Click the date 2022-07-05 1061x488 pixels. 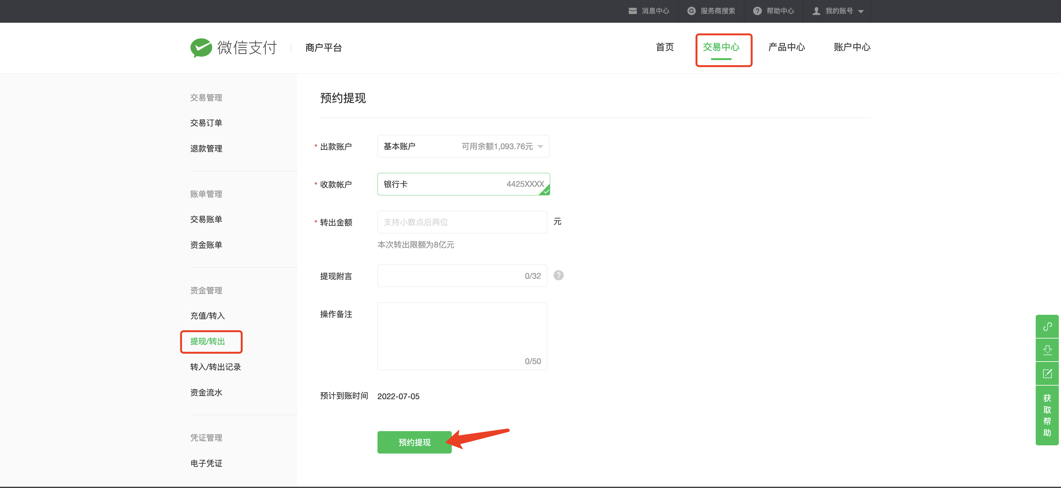tap(398, 396)
